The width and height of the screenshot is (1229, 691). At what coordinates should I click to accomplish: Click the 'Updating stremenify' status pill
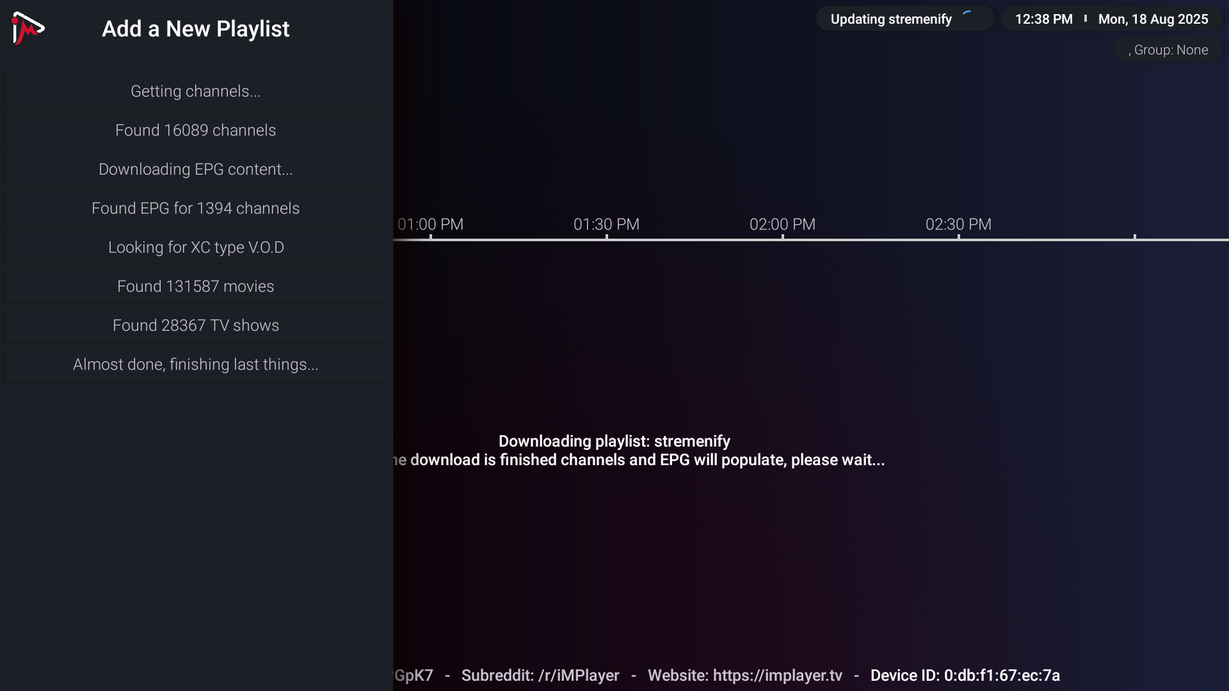tap(891, 19)
